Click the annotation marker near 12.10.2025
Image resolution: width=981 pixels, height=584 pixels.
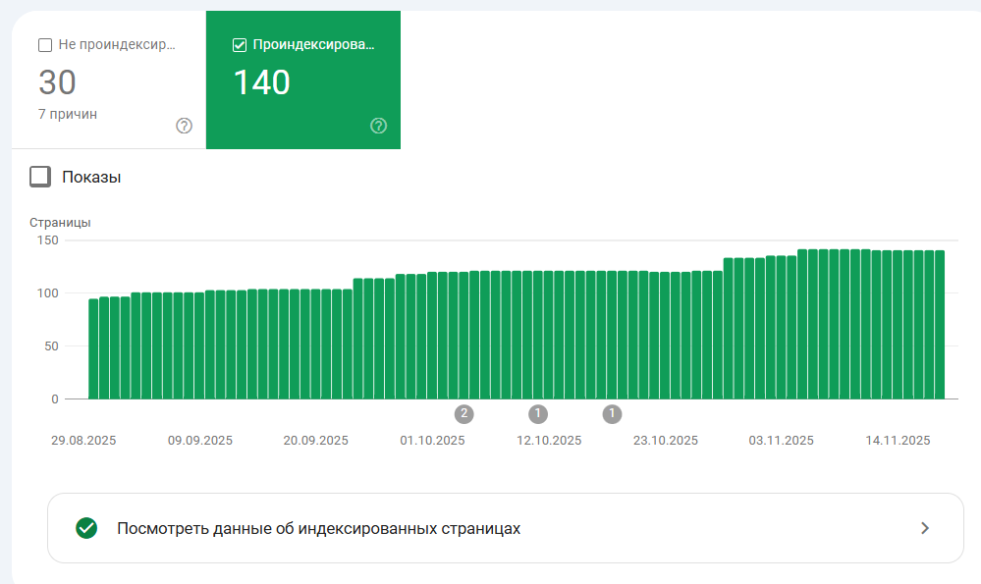click(x=538, y=414)
